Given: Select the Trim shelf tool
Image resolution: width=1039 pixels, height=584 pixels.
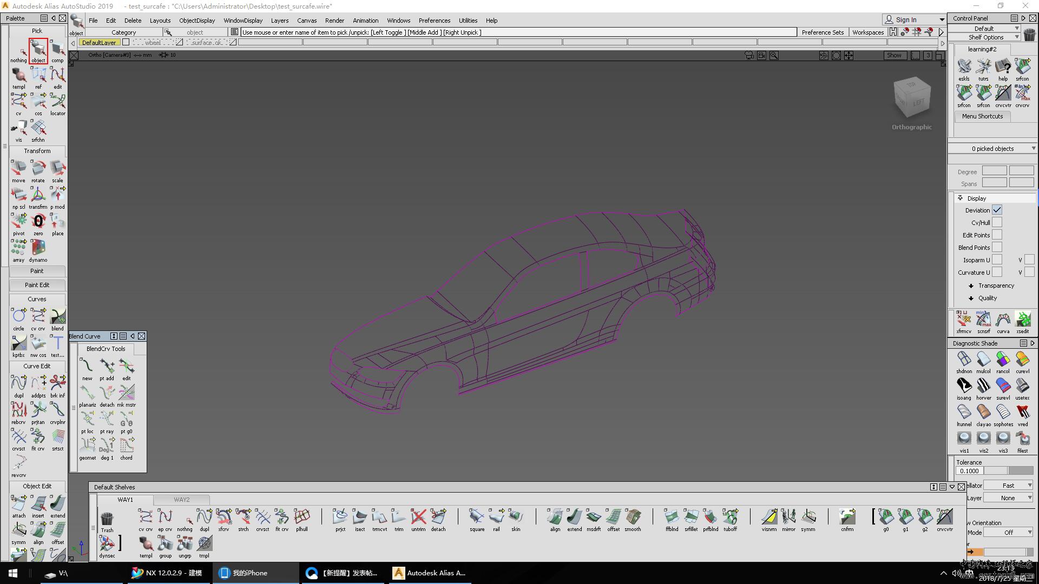Looking at the screenshot, I should [399, 520].
